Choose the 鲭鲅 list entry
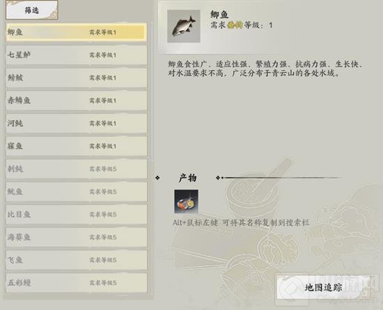The image size is (383, 310). [x=77, y=78]
